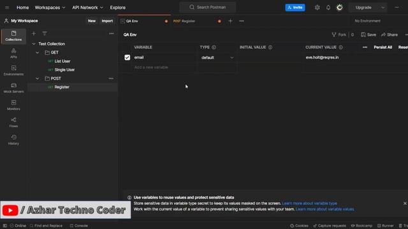
Task: Share the QA Env environment
Action: pyautogui.click(x=390, y=34)
